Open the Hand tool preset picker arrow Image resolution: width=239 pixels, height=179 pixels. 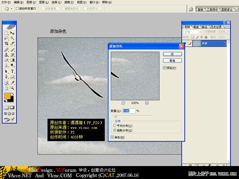click(12, 9)
